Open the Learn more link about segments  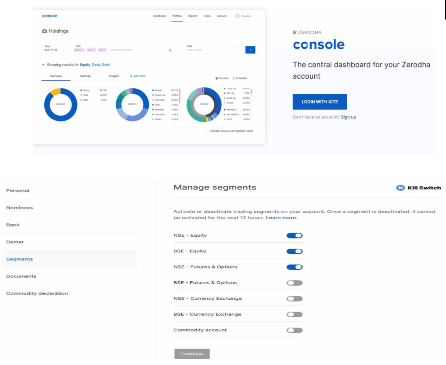point(281,217)
